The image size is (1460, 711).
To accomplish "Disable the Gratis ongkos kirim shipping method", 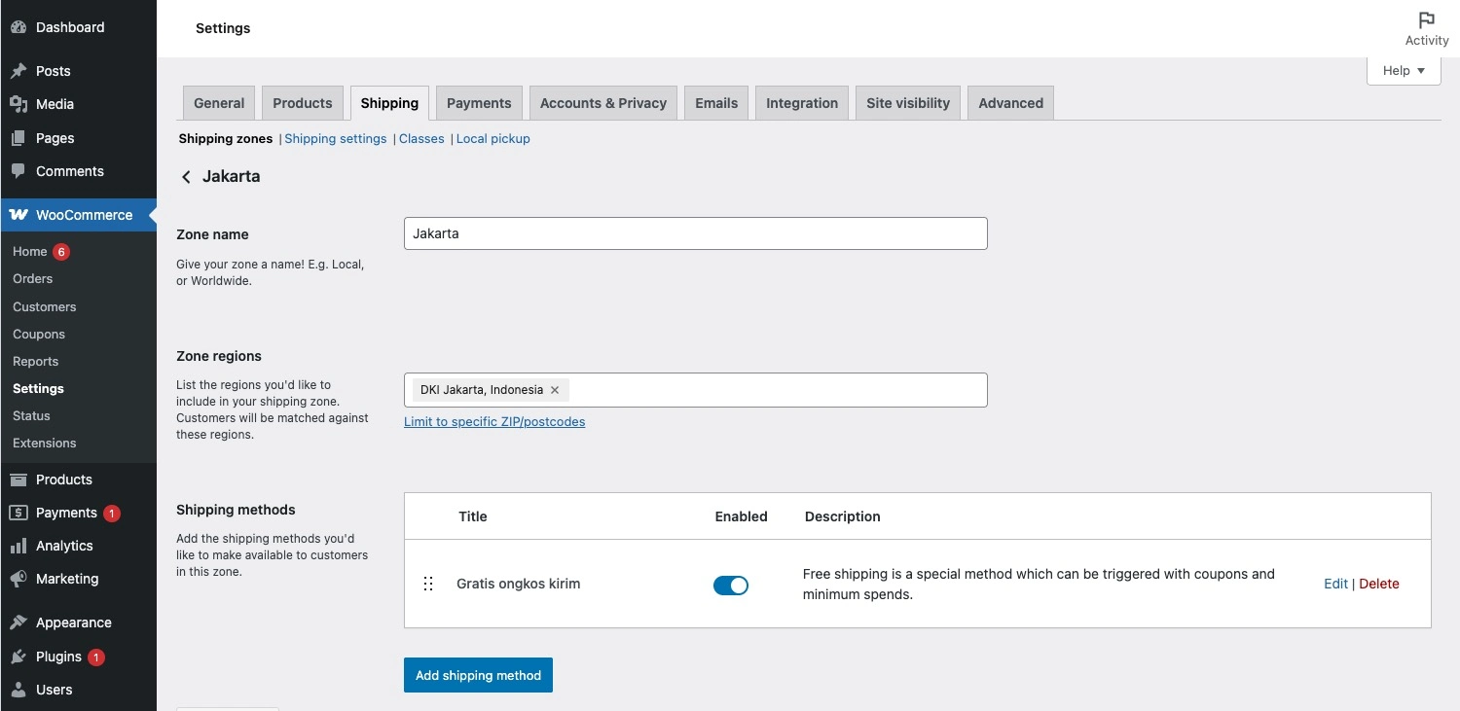I will pos(731,585).
